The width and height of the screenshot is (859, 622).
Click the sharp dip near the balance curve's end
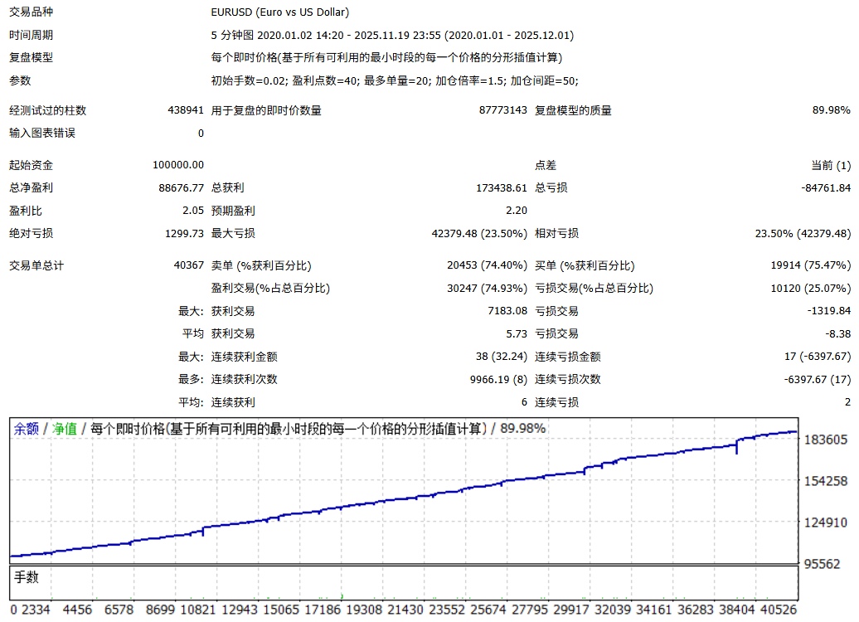736,448
